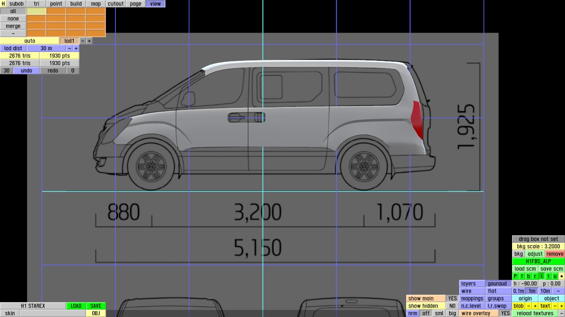Screen dimensions: 565x317
Task: Select the b view button
Action: click(529, 276)
